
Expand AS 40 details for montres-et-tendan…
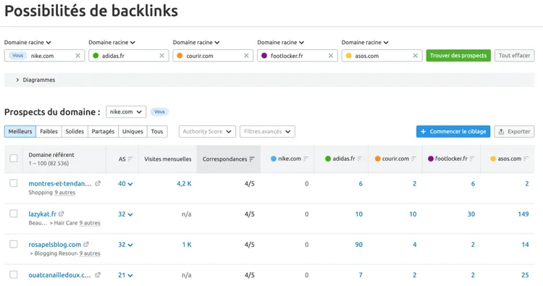coord(125,184)
